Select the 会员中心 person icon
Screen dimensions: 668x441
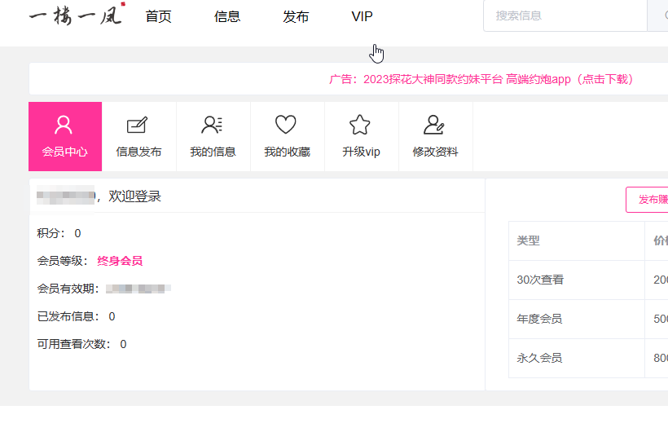click(64, 125)
